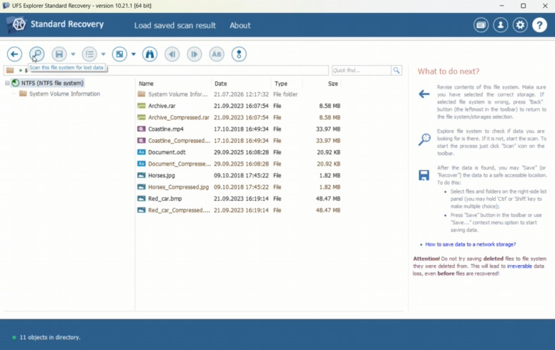The height and width of the screenshot is (350, 555).
Task: Open the About menu
Action: coord(240,26)
